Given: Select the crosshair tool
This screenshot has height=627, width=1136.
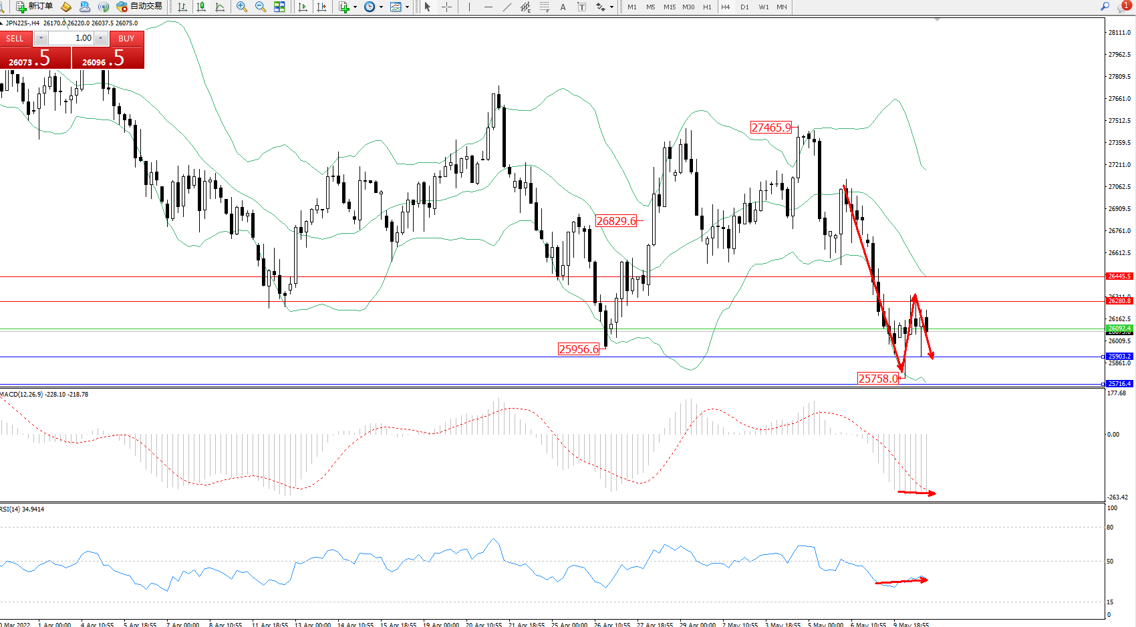Looking at the screenshot, I should (446, 7).
